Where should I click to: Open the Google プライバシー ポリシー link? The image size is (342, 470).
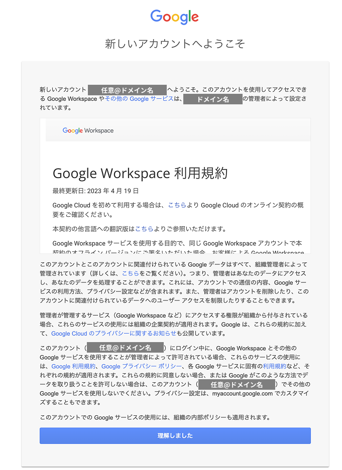[141, 366]
